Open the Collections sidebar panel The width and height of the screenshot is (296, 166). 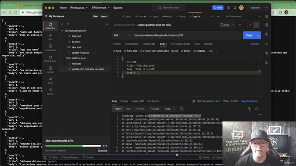50,26
